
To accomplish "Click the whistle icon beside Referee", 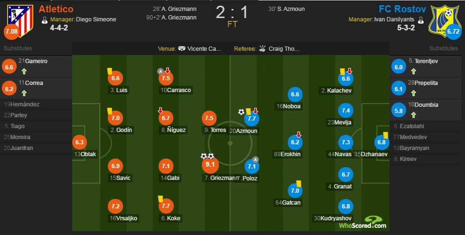I will click(x=263, y=48).
